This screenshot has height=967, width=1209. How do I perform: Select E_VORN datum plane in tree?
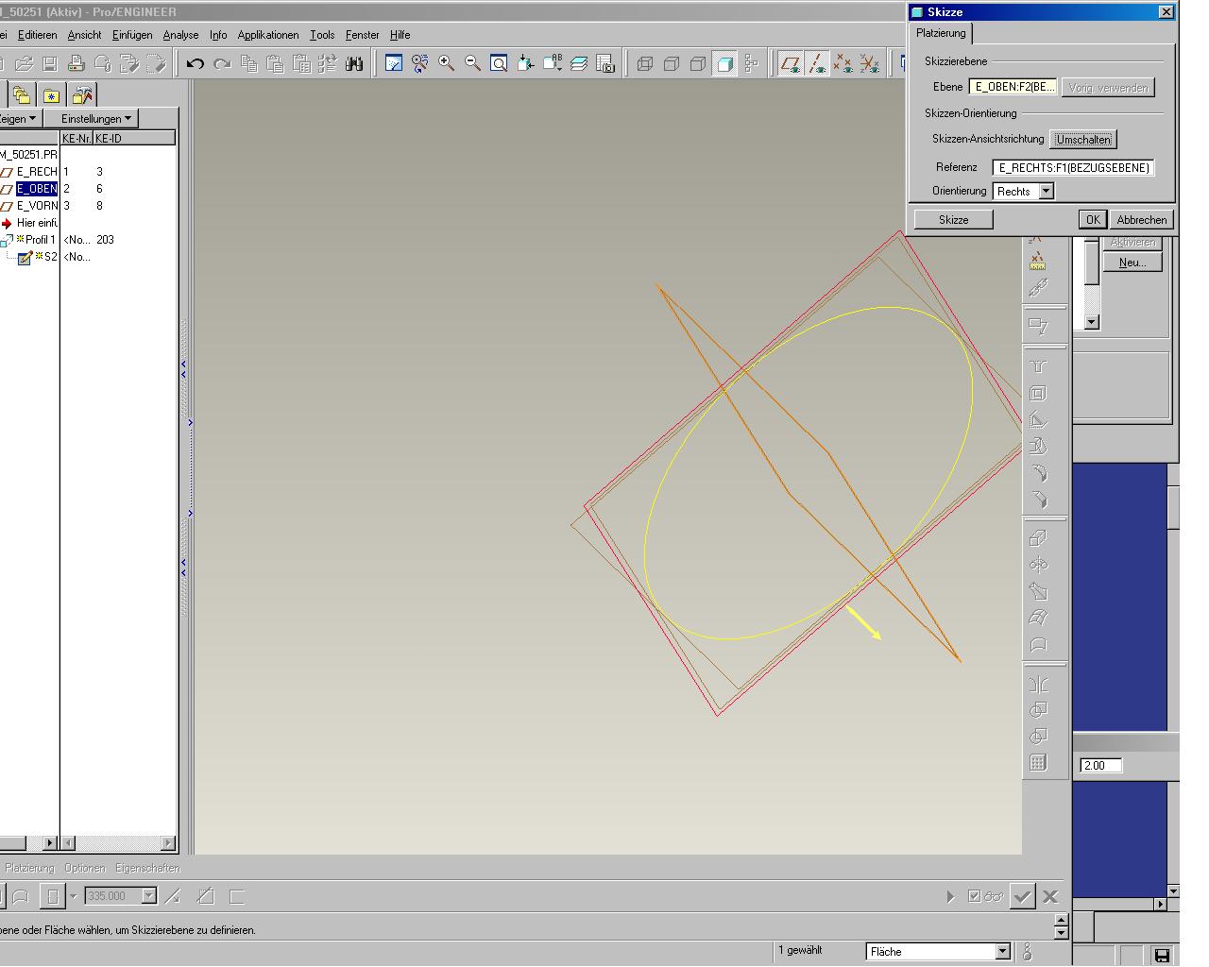coord(36,206)
